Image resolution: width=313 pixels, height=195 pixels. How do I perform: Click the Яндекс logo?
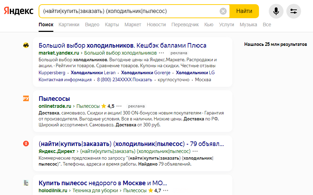(x=19, y=11)
